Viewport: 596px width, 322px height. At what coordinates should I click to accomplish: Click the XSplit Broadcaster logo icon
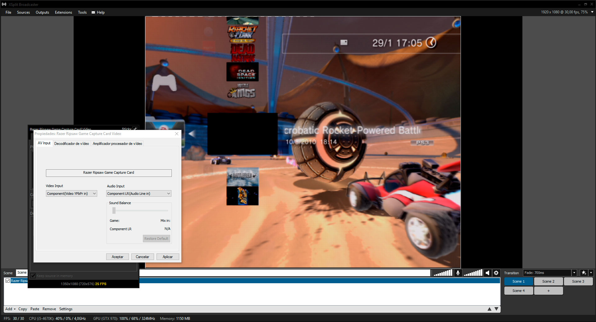coord(4,4)
